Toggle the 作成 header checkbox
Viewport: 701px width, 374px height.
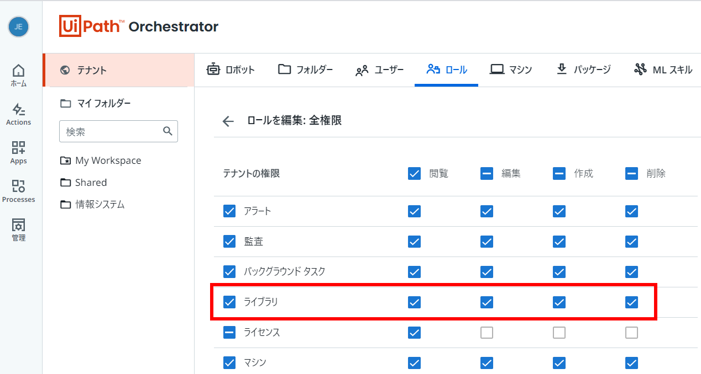(x=559, y=173)
